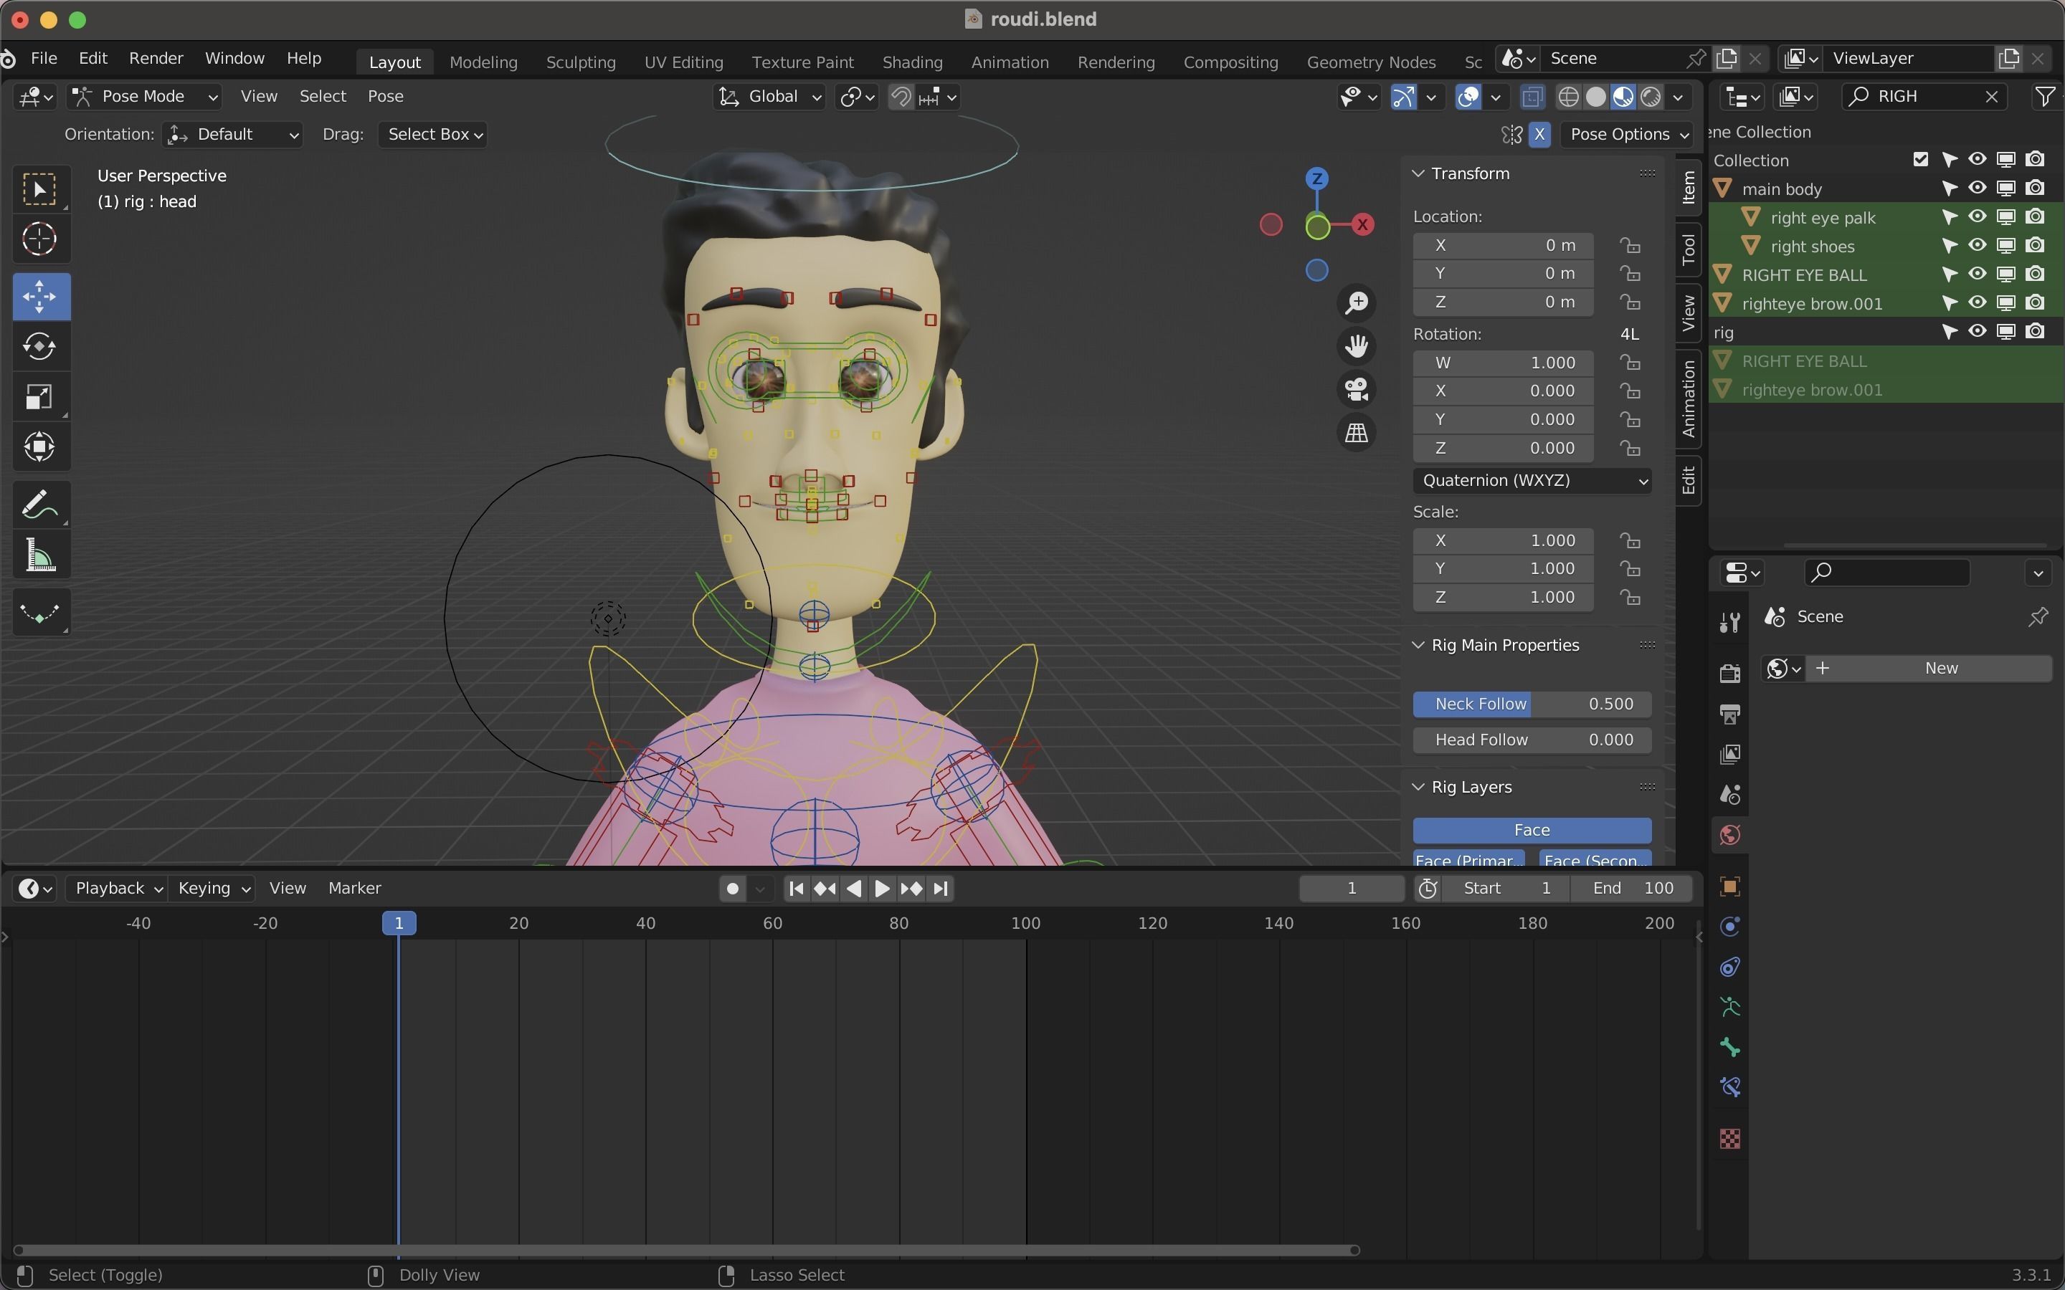Switch to the Shading workspace tab
Screen dimensions: 2065x1290
(x=912, y=62)
